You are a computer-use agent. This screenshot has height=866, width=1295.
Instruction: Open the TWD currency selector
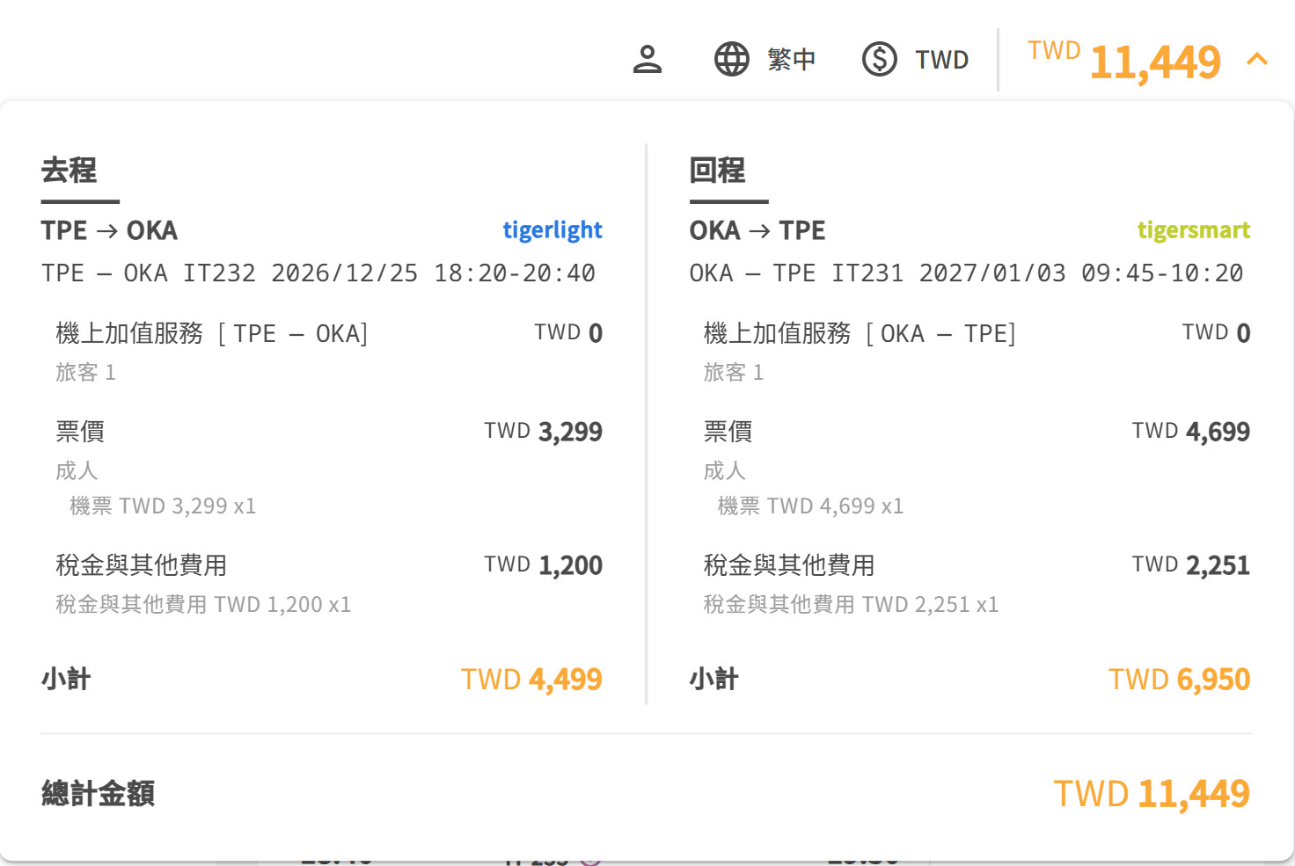pos(941,59)
